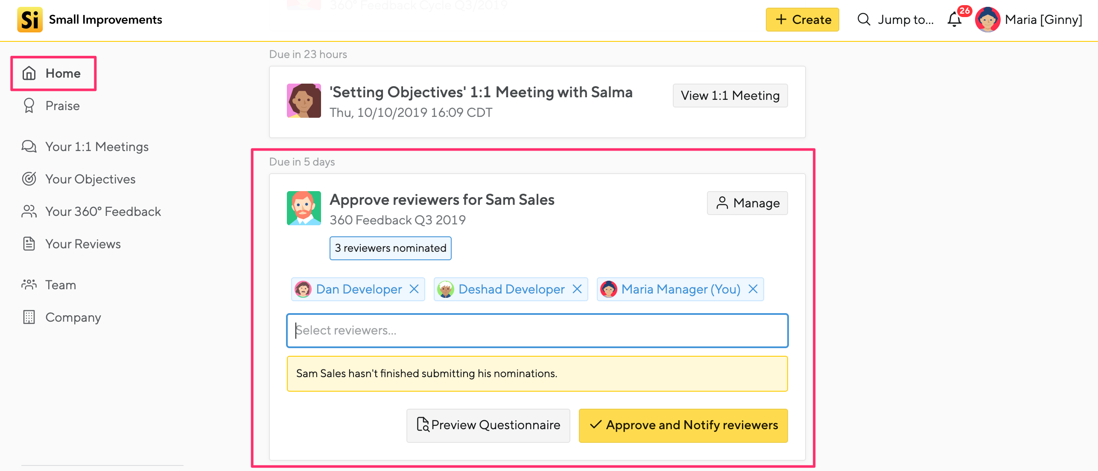The image size is (1098, 471).
Task: Open Jump to... search
Action: click(x=895, y=20)
